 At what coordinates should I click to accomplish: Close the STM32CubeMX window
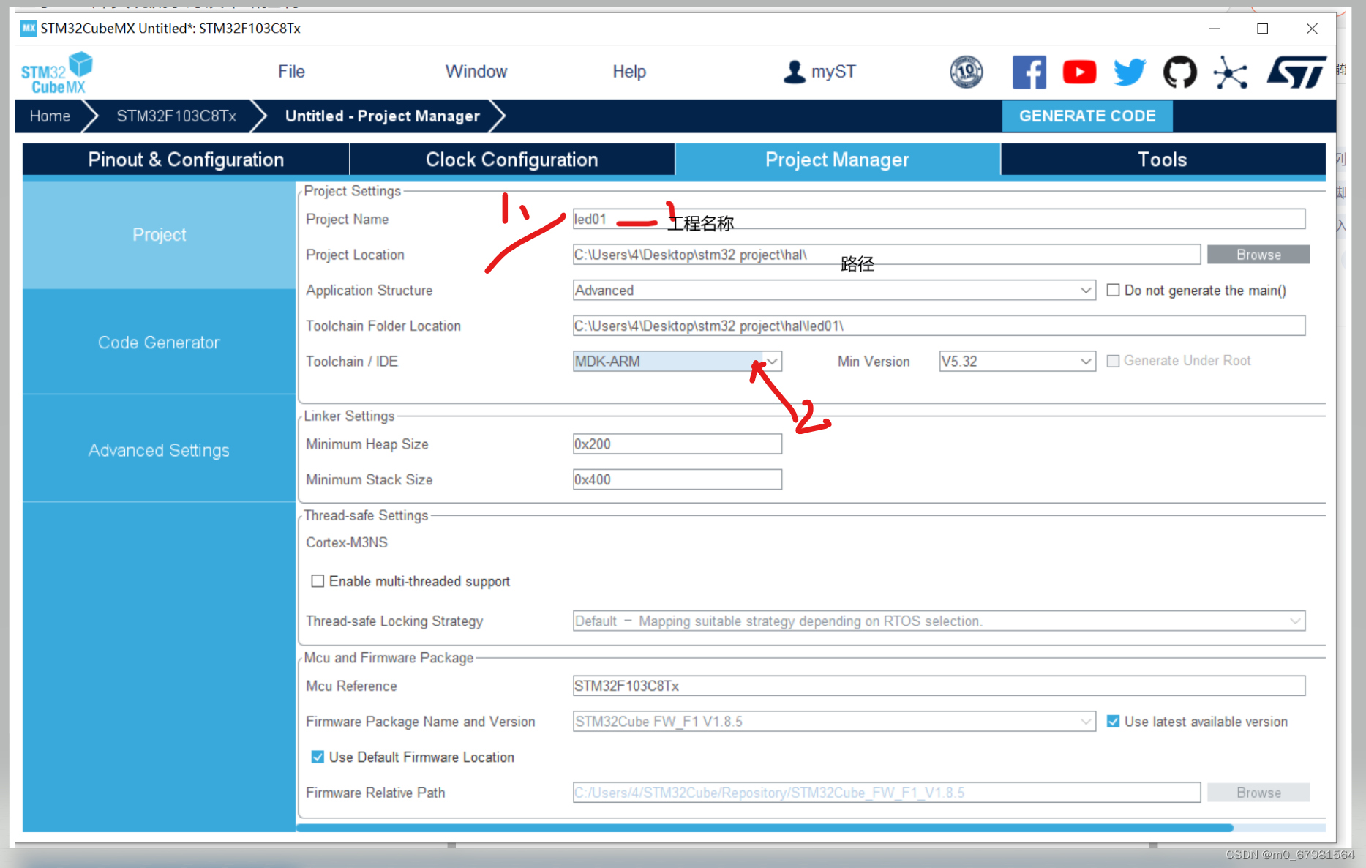click(1311, 29)
